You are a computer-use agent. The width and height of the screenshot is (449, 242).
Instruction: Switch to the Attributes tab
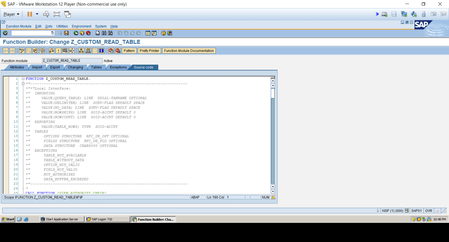point(16,67)
